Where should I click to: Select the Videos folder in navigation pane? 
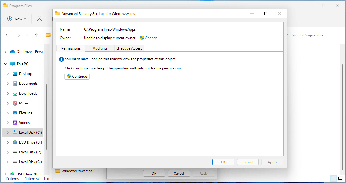[x=24, y=123]
